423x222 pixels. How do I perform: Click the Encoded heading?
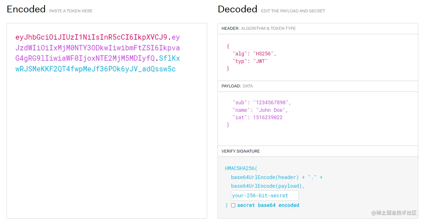click(x=26, y=9)
